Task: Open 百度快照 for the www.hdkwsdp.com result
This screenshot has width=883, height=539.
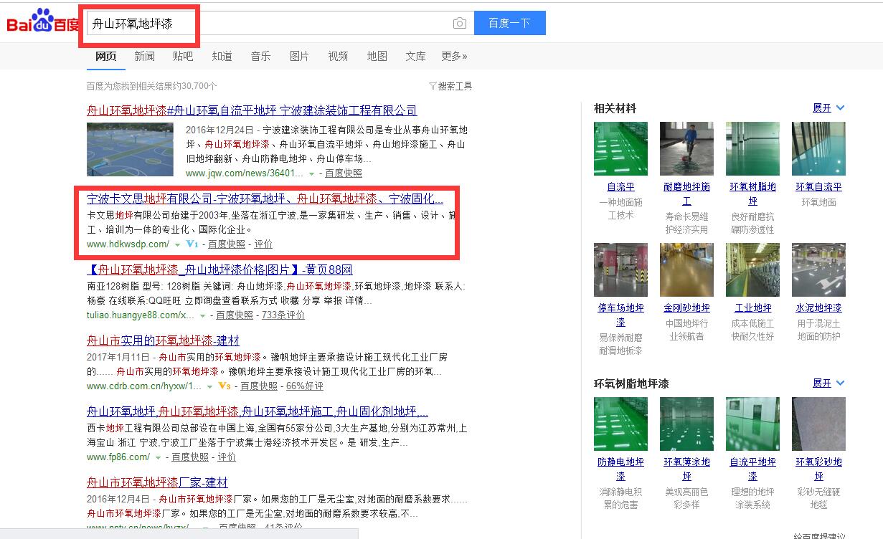Action: tap(227, 244)
